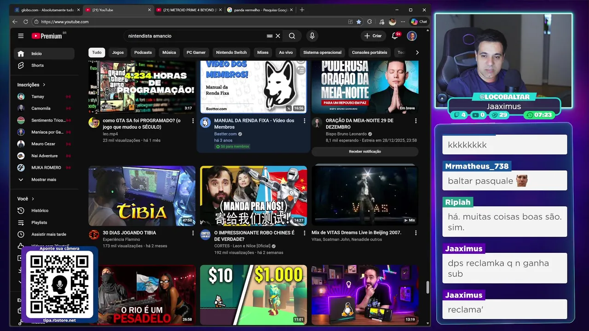
Task: Open the VITAS Mix thumbnail
Action: 365,196
